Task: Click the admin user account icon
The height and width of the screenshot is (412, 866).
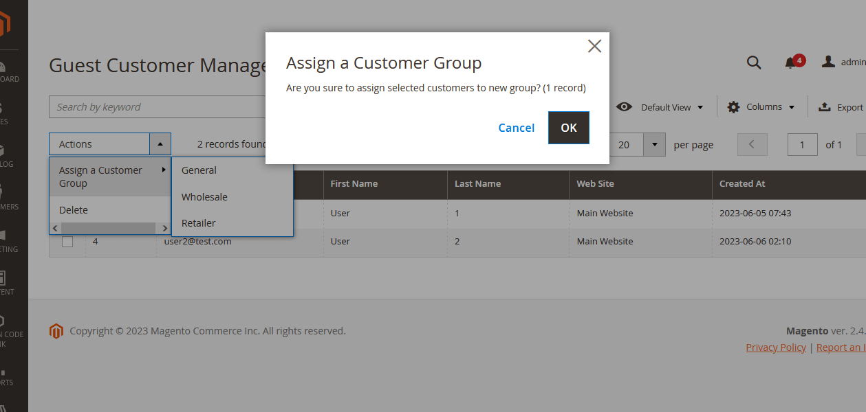Action: [x=828, y=62]
